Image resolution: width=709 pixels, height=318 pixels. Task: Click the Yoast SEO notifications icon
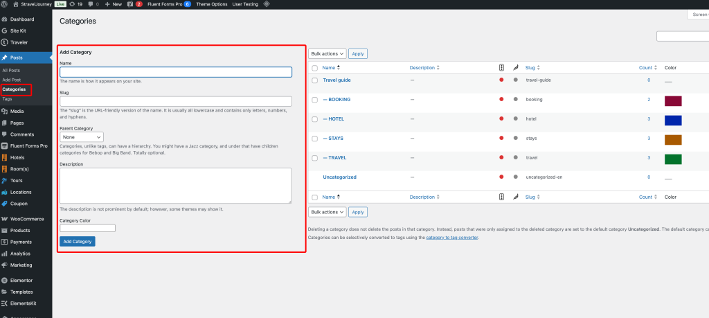(x=129, y=4)
